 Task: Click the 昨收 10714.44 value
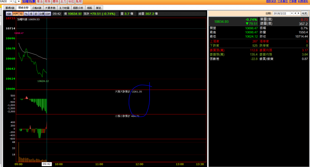pyautogui.click(x=301, y=37)
